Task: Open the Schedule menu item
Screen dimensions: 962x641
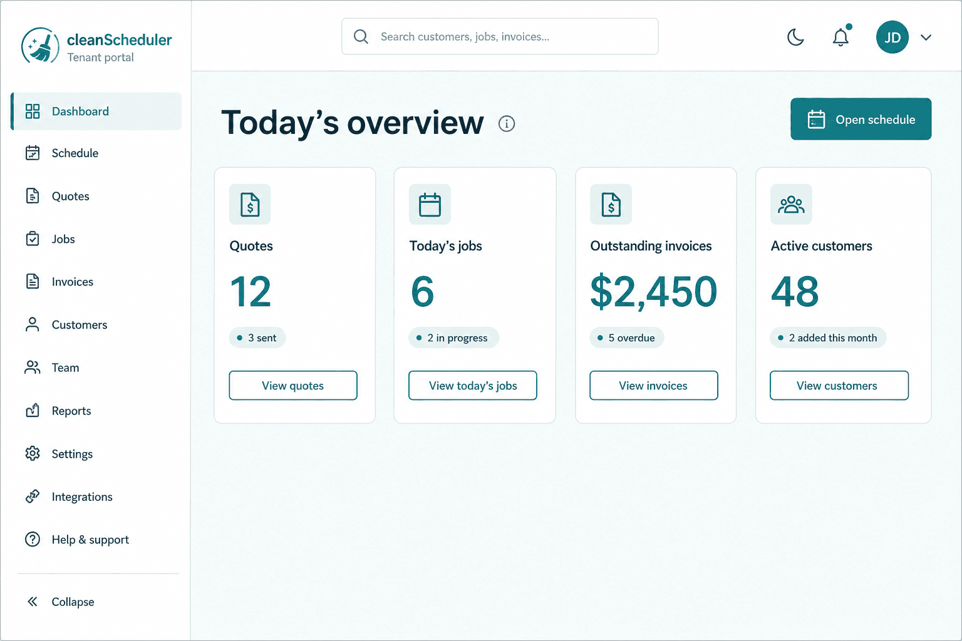Action: [x=96, y=153]
